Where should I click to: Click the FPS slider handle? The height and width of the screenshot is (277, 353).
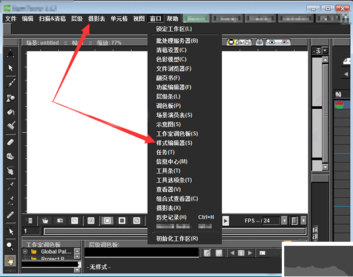coord(294,221)
